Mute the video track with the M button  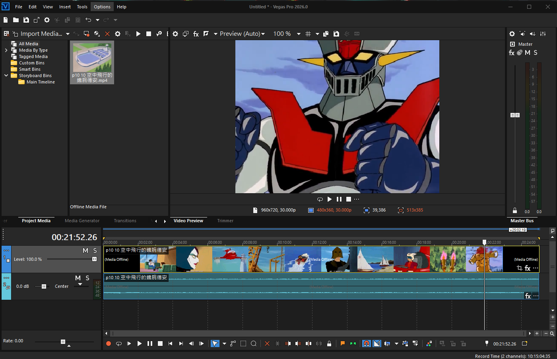pyautogui.click(x=85, y=250)
